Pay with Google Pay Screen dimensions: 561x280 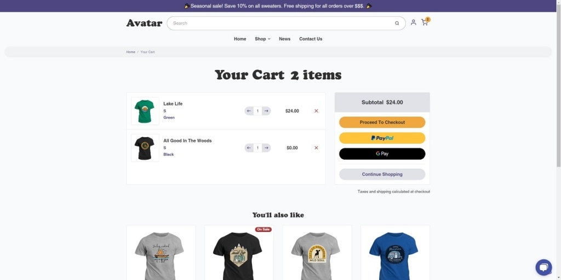point(382,154)
